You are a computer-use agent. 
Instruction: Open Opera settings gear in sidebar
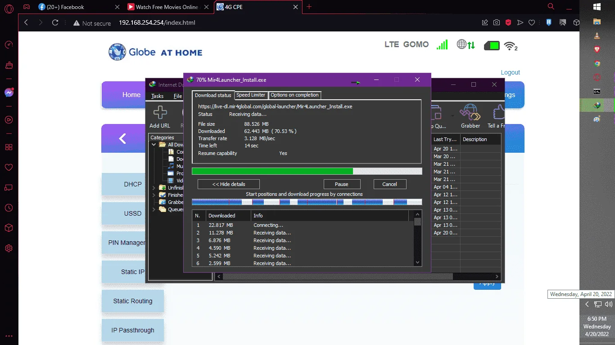9,248
